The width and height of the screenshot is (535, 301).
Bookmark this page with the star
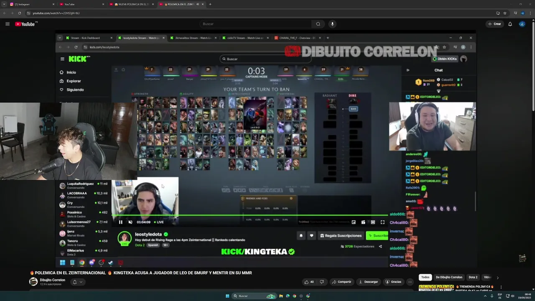505,13
